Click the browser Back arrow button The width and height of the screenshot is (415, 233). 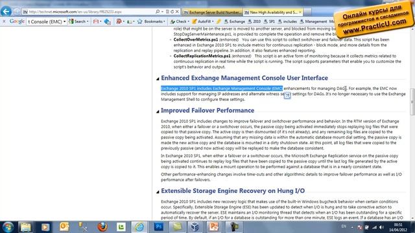click(6, 12)
